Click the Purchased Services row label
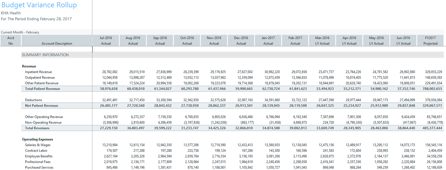This screenshot has width=446, height=170. 39,167
